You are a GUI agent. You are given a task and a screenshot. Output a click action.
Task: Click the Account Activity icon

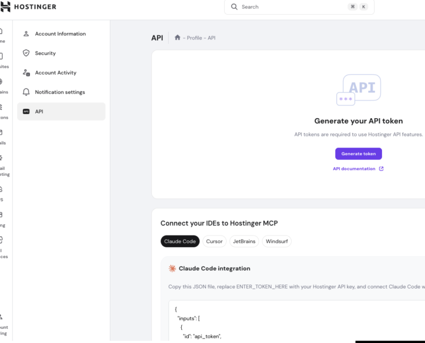26,73
